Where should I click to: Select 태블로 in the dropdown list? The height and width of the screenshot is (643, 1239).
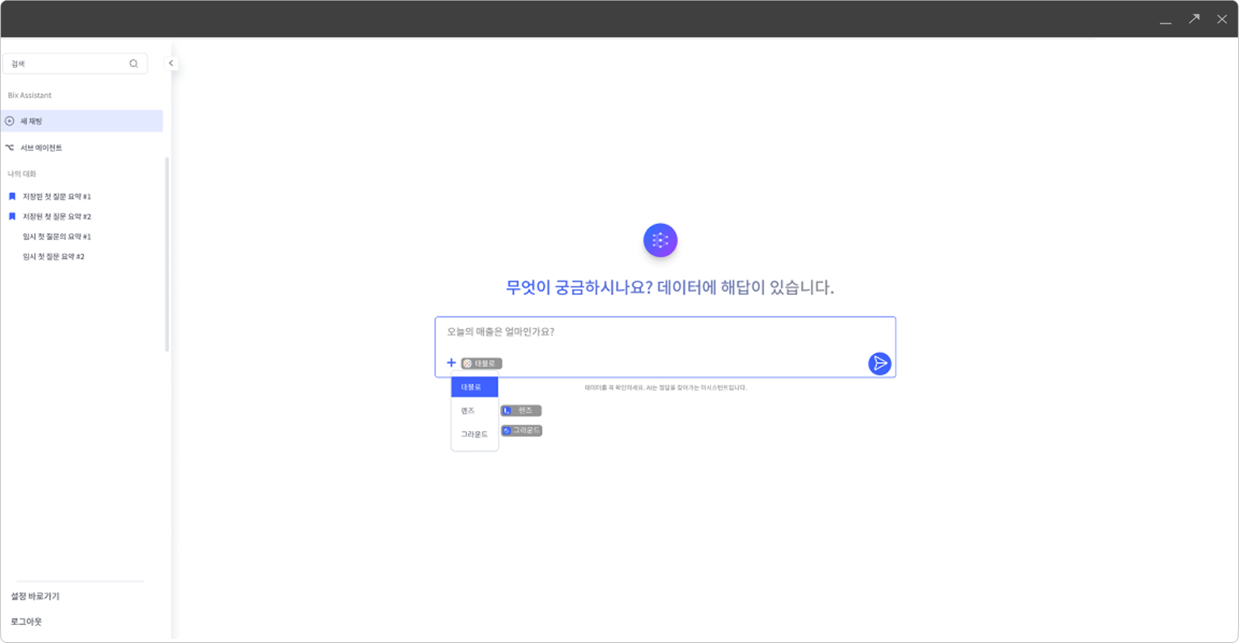[474, 387]
